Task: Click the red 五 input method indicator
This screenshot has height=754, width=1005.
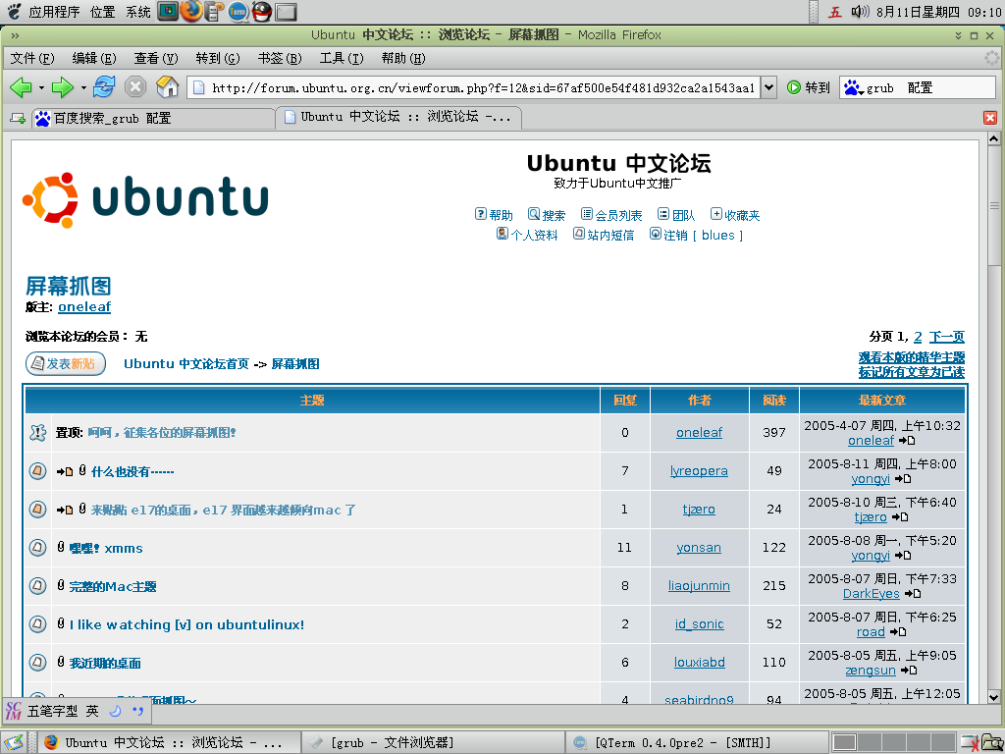Action: [834, 12]
